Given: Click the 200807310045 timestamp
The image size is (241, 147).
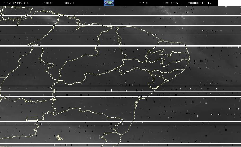Looking at the screenshot, I should click(200, 3).
